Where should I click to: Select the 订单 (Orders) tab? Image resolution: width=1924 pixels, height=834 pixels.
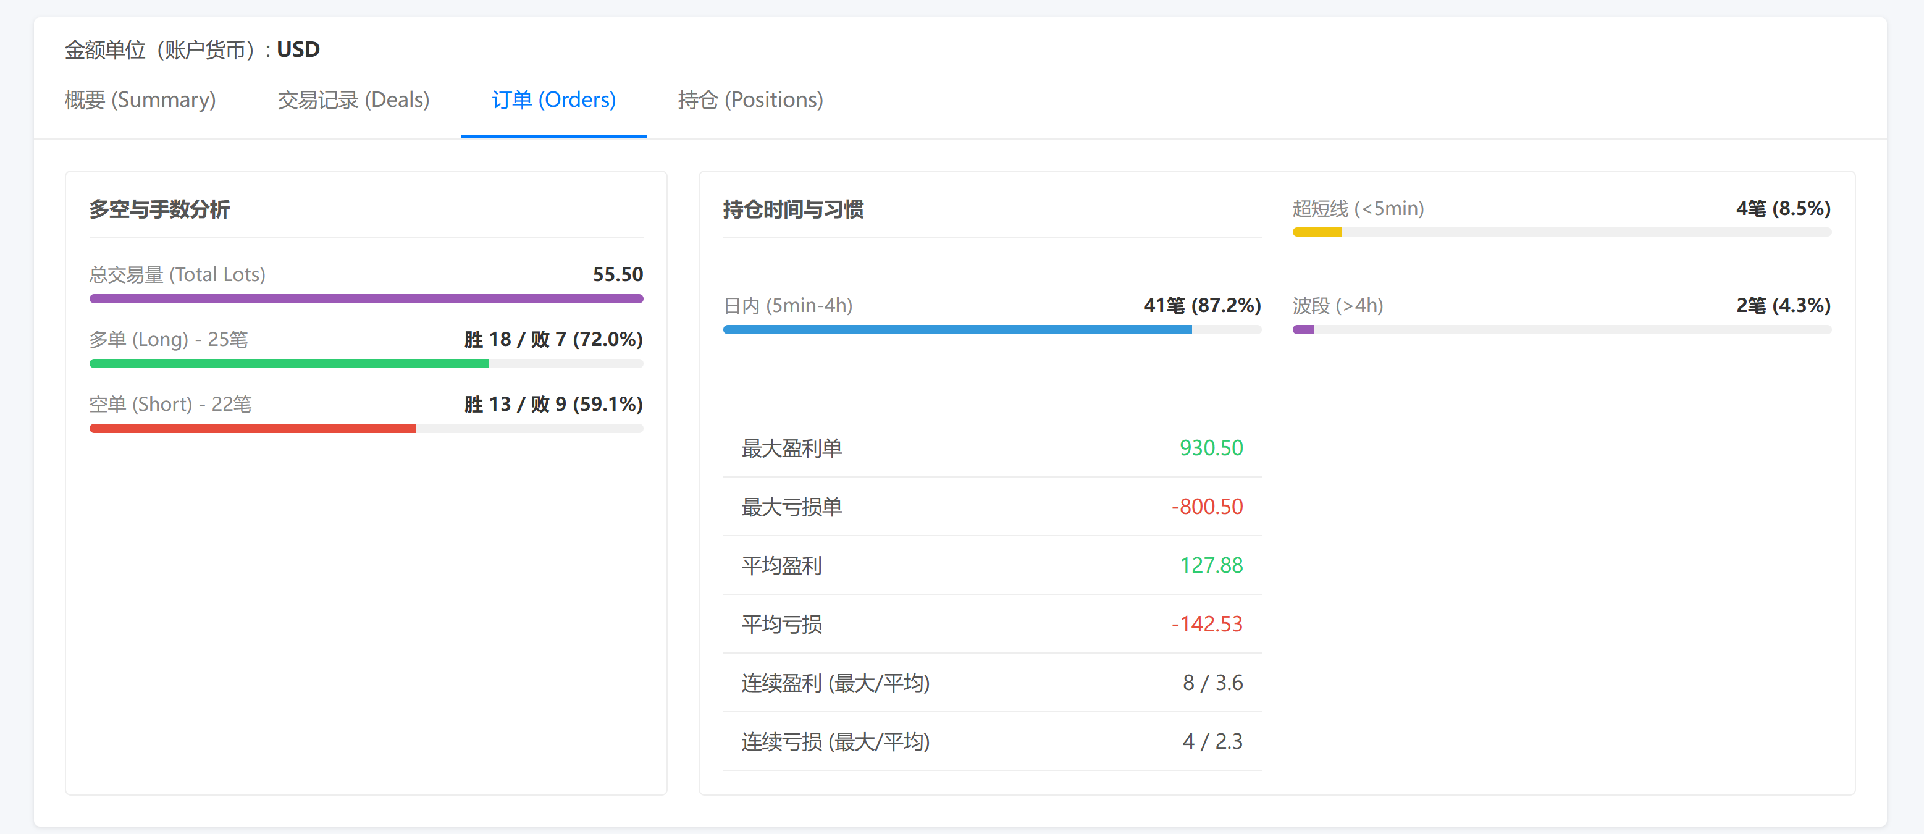tap(553, 99)
